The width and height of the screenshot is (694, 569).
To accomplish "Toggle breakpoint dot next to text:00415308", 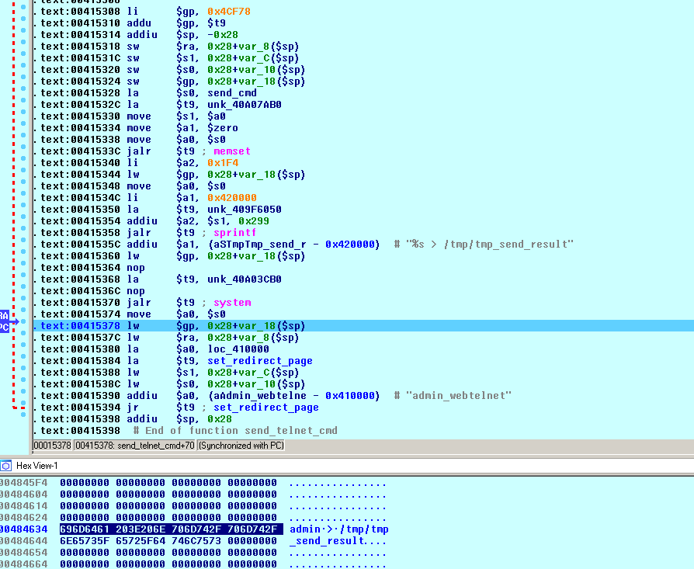I will [23, 7].
